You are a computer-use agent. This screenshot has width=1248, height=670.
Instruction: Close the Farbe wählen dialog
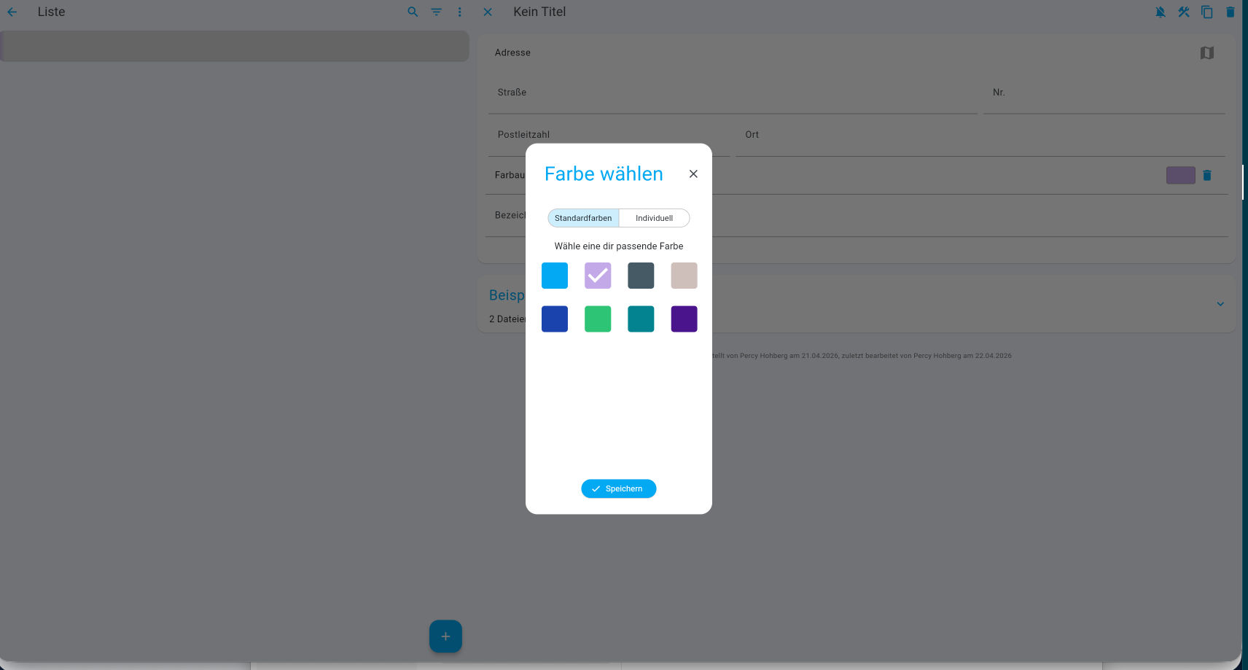tap(693, 174)
